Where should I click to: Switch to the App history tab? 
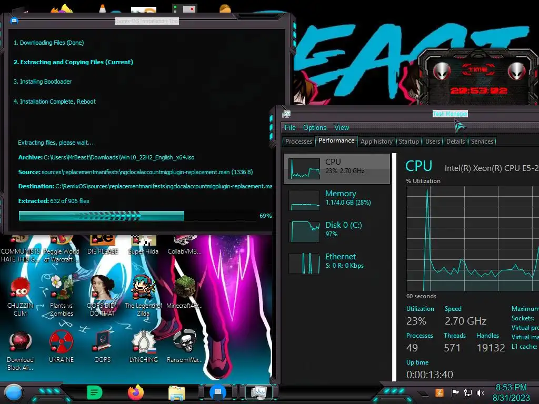(x=376, y=141)
